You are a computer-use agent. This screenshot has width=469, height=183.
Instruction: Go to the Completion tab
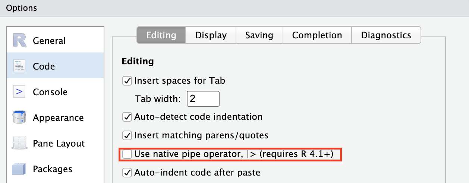(x=317, y=35)
